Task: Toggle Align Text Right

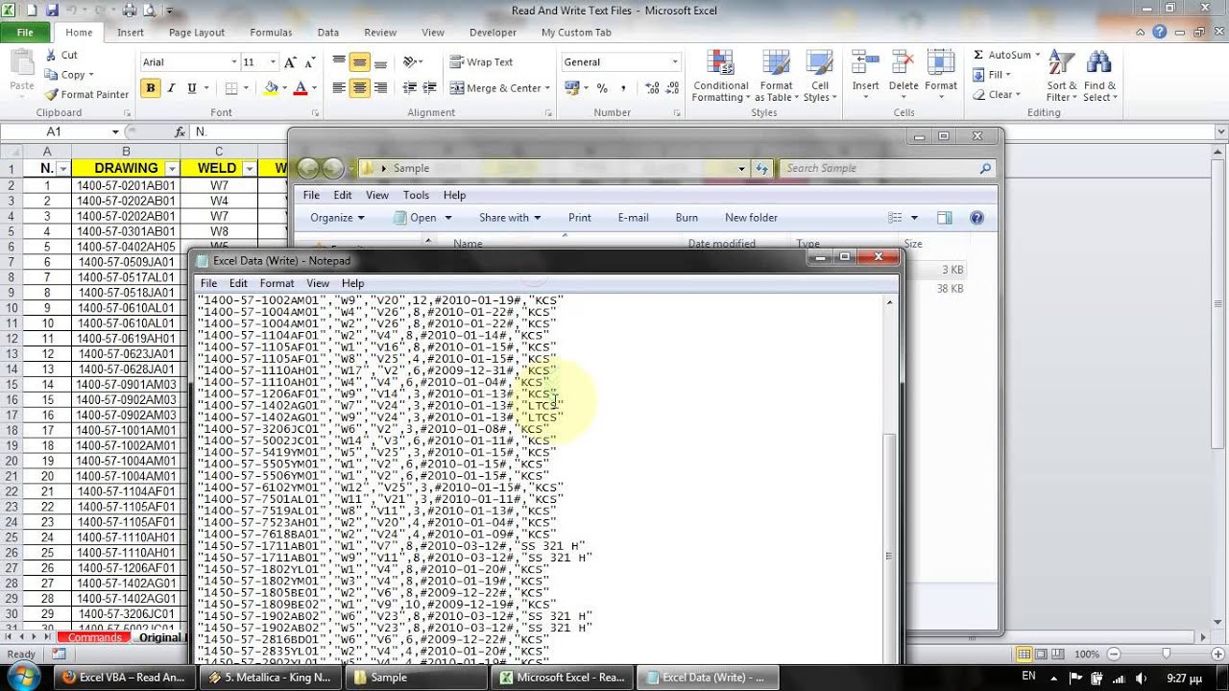Action: 381,87
